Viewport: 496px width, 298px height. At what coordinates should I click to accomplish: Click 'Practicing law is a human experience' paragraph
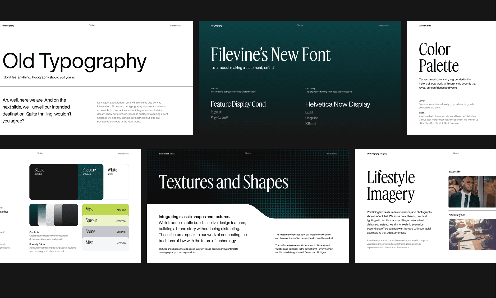[x=399, y=222]
